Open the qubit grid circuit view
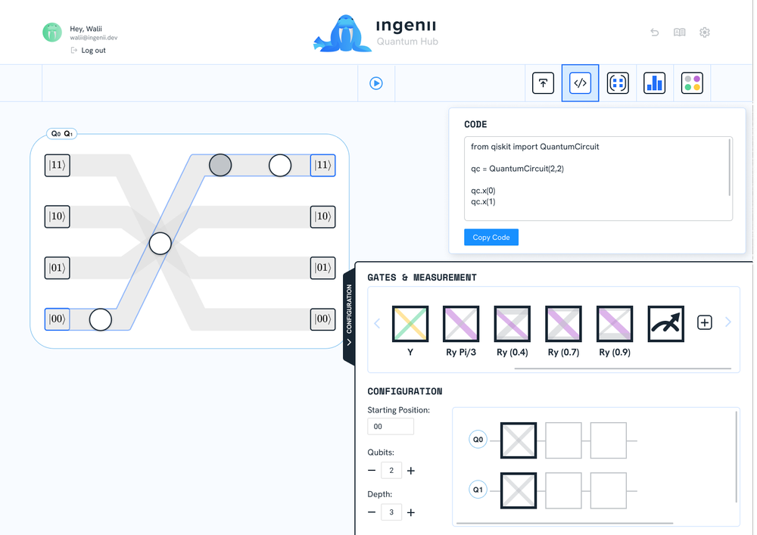Viewport: 757px width, 535px height. pos(618,82)
